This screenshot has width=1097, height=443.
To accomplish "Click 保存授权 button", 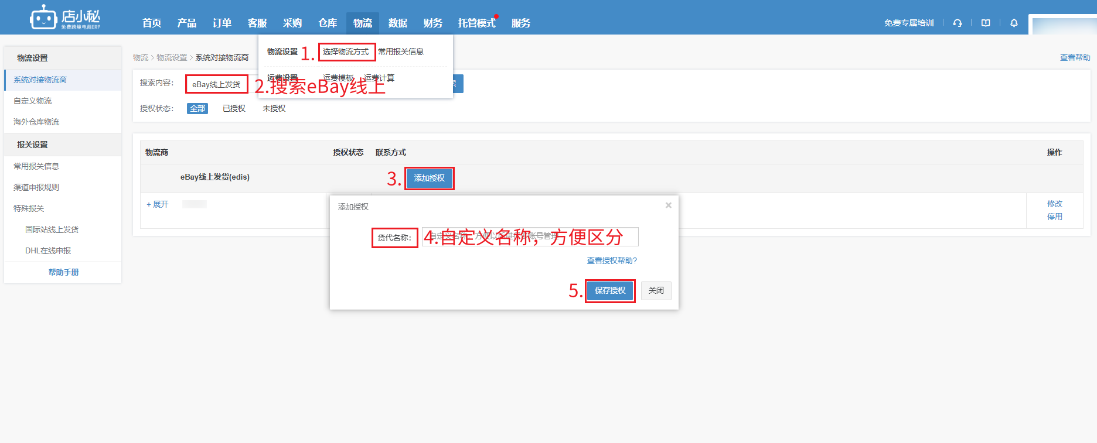I will pyautogui.click(x=610, y=291).
